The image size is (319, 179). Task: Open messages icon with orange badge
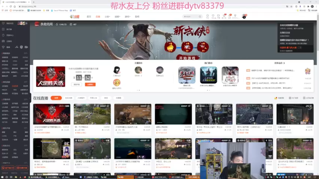[x=230, y=16]
